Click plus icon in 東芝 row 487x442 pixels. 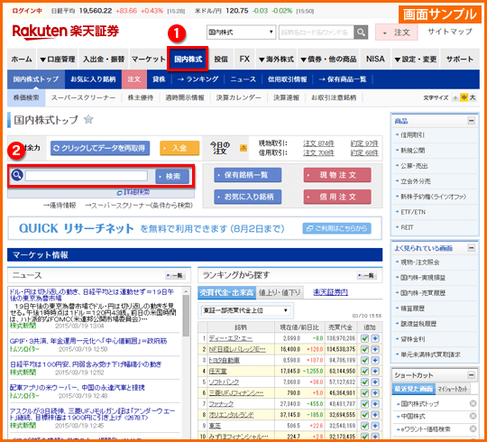(x=375, y=426)
